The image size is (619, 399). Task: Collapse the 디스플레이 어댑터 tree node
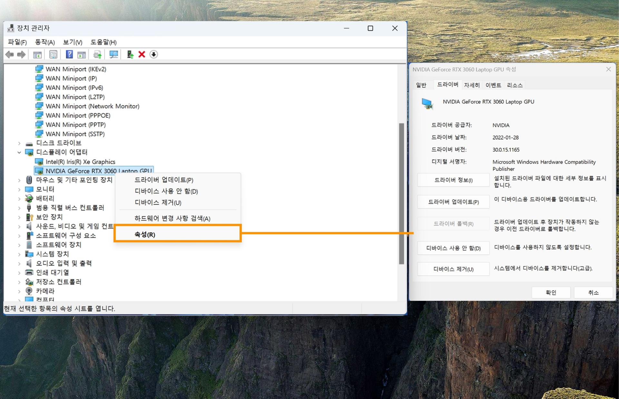[19, 152]
